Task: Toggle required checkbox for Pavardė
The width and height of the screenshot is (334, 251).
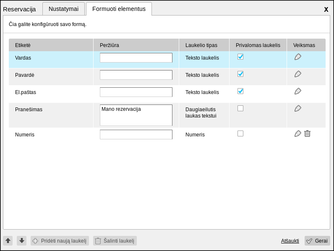Action: (x=240, y=74)
